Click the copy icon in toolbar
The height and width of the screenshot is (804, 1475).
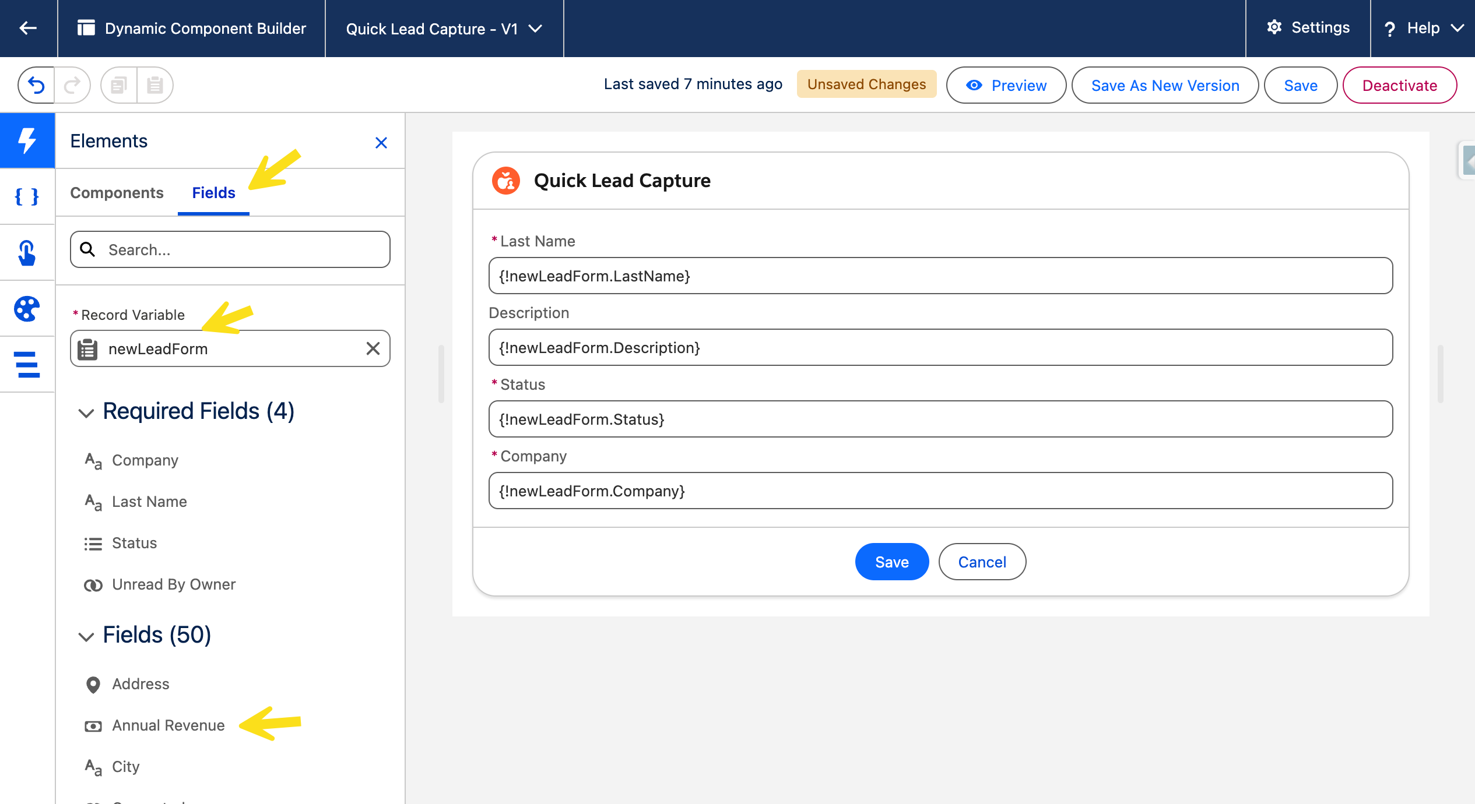(x=119, y=85)
